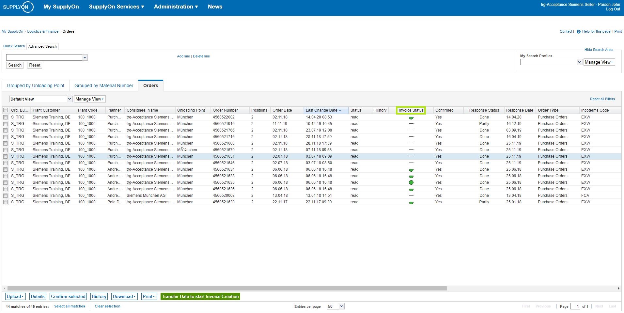Screen dimensions: 624x313
Task: Click Logistics & Finance breadcrumb
Action: click(43, 31)
